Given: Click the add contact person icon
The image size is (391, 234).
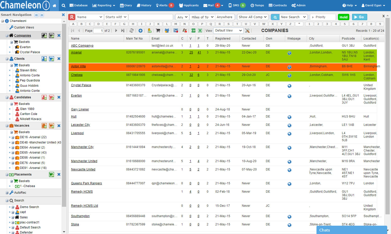Looking at the screenshot, I should point(150,31).
